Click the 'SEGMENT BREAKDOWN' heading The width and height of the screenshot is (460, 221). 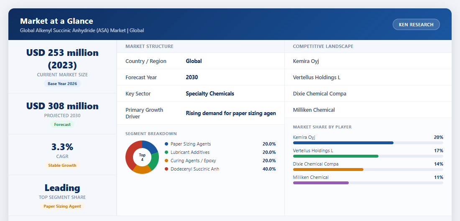[x=151, y=134]
